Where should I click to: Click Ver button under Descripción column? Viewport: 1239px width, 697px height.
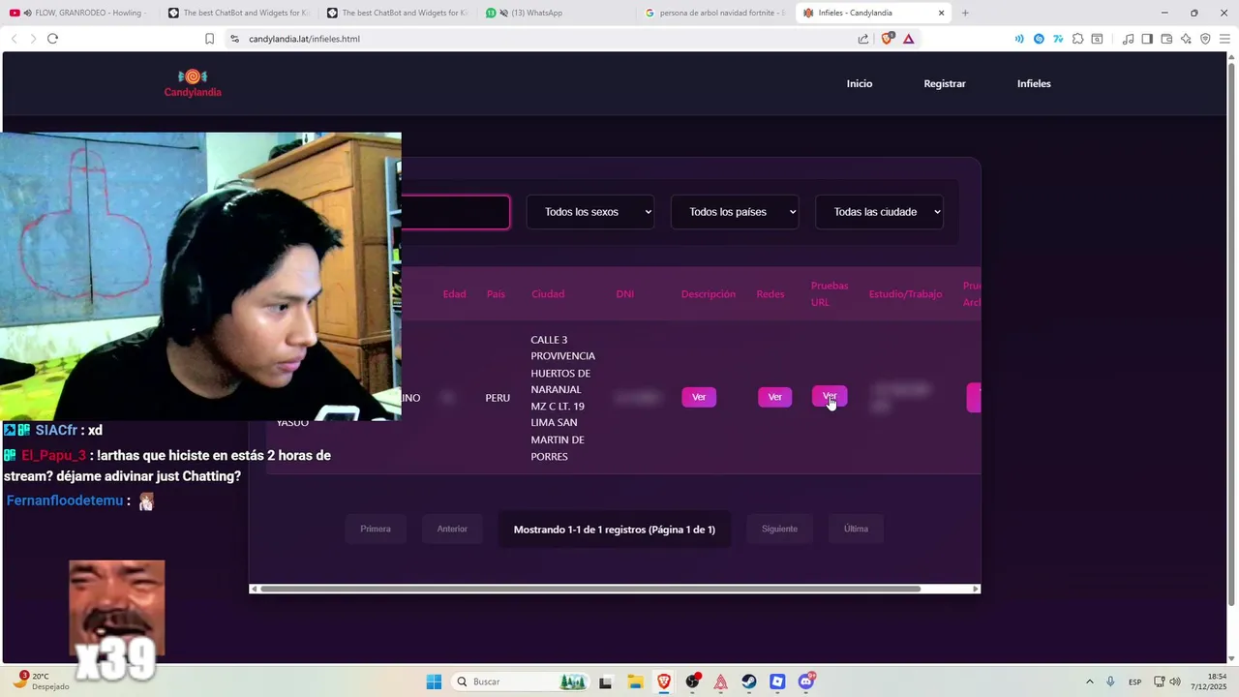point(699,397)
